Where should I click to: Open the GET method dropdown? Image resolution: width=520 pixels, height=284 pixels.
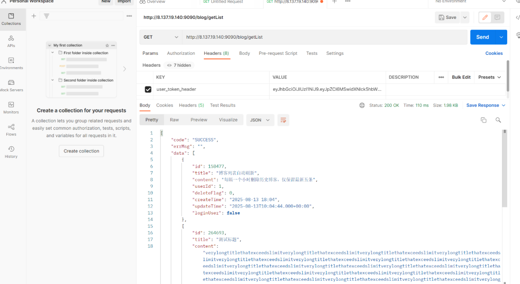click(161, 37)
